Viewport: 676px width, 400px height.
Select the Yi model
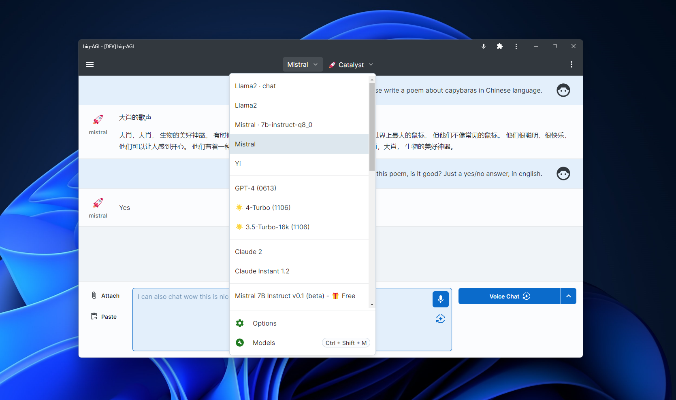299,163
